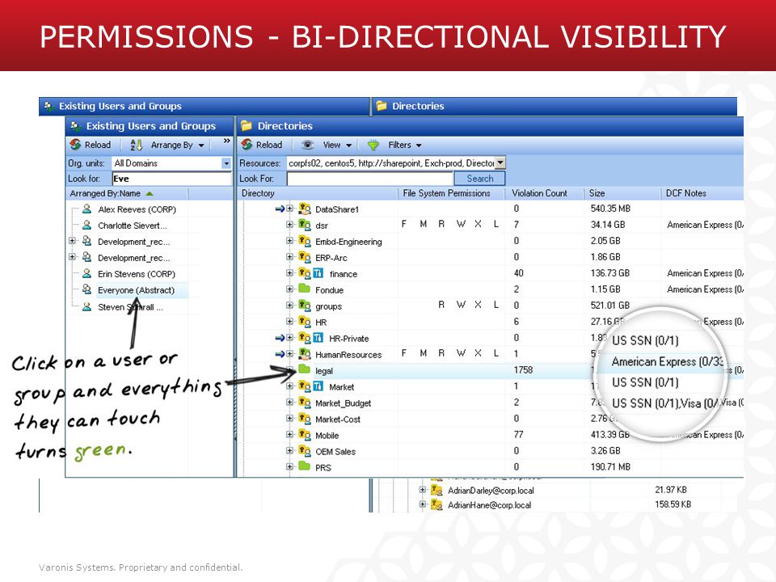Image resolution: width=776 pixels, height=582 pixels.
Task: Expand the DataShare1 directory
Action: [290, 209]
